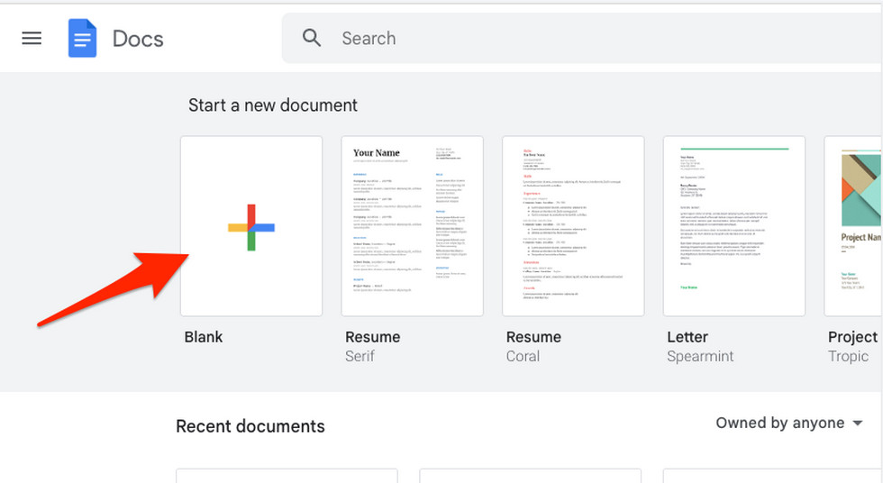Select the Letter Spearmint template thumbnail
Viewport: 883px width, 483px height.
point(734,225)
